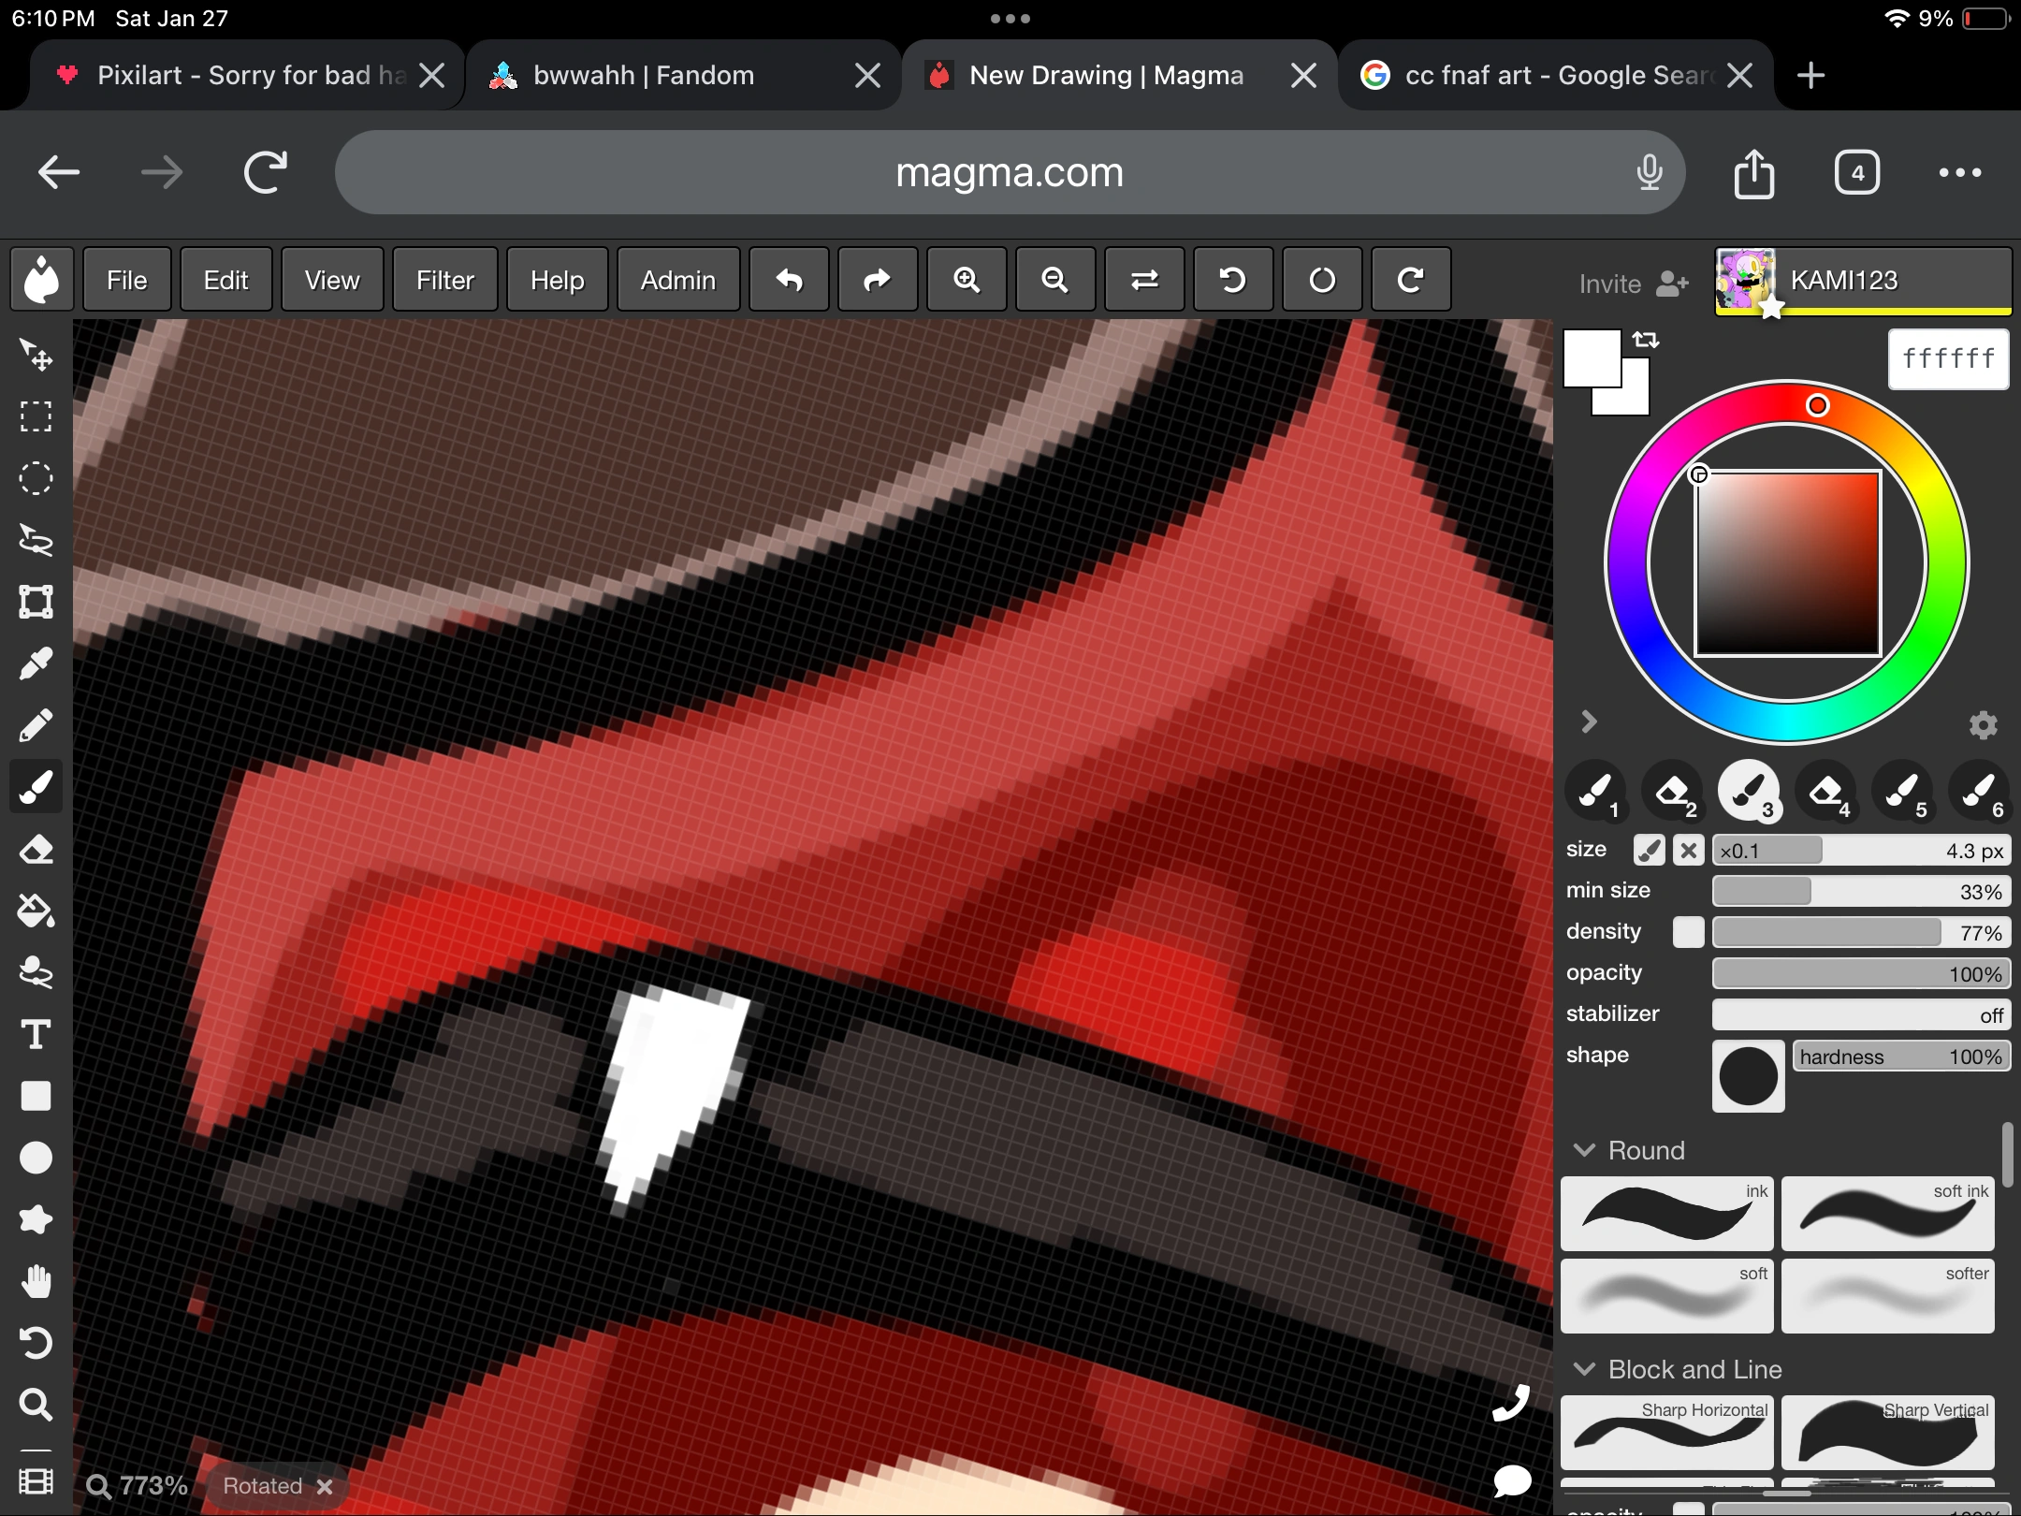The image size is (2021, 1516).
Task: Enable the density checkbox
Action: [x=1688, y=932]
